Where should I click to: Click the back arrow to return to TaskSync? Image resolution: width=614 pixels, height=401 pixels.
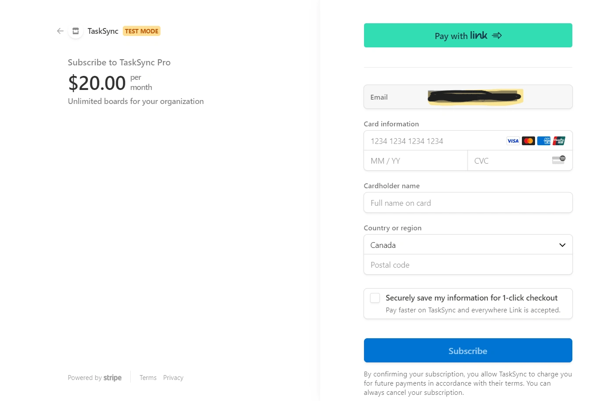(x=60, y=31)
